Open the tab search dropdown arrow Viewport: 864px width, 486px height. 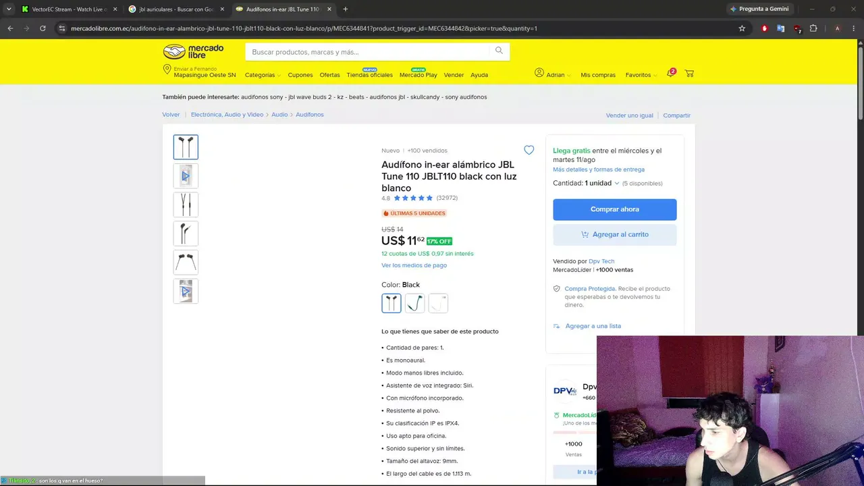(x=9, y=9)
